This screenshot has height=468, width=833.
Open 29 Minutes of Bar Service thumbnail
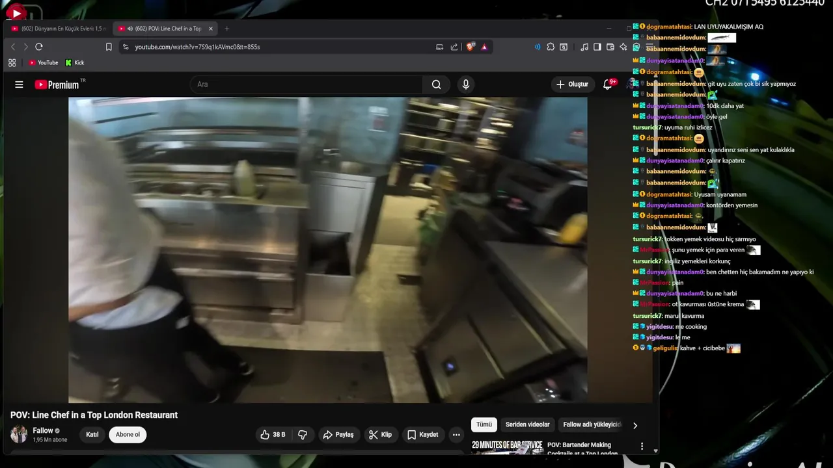(x=507, y=447)
